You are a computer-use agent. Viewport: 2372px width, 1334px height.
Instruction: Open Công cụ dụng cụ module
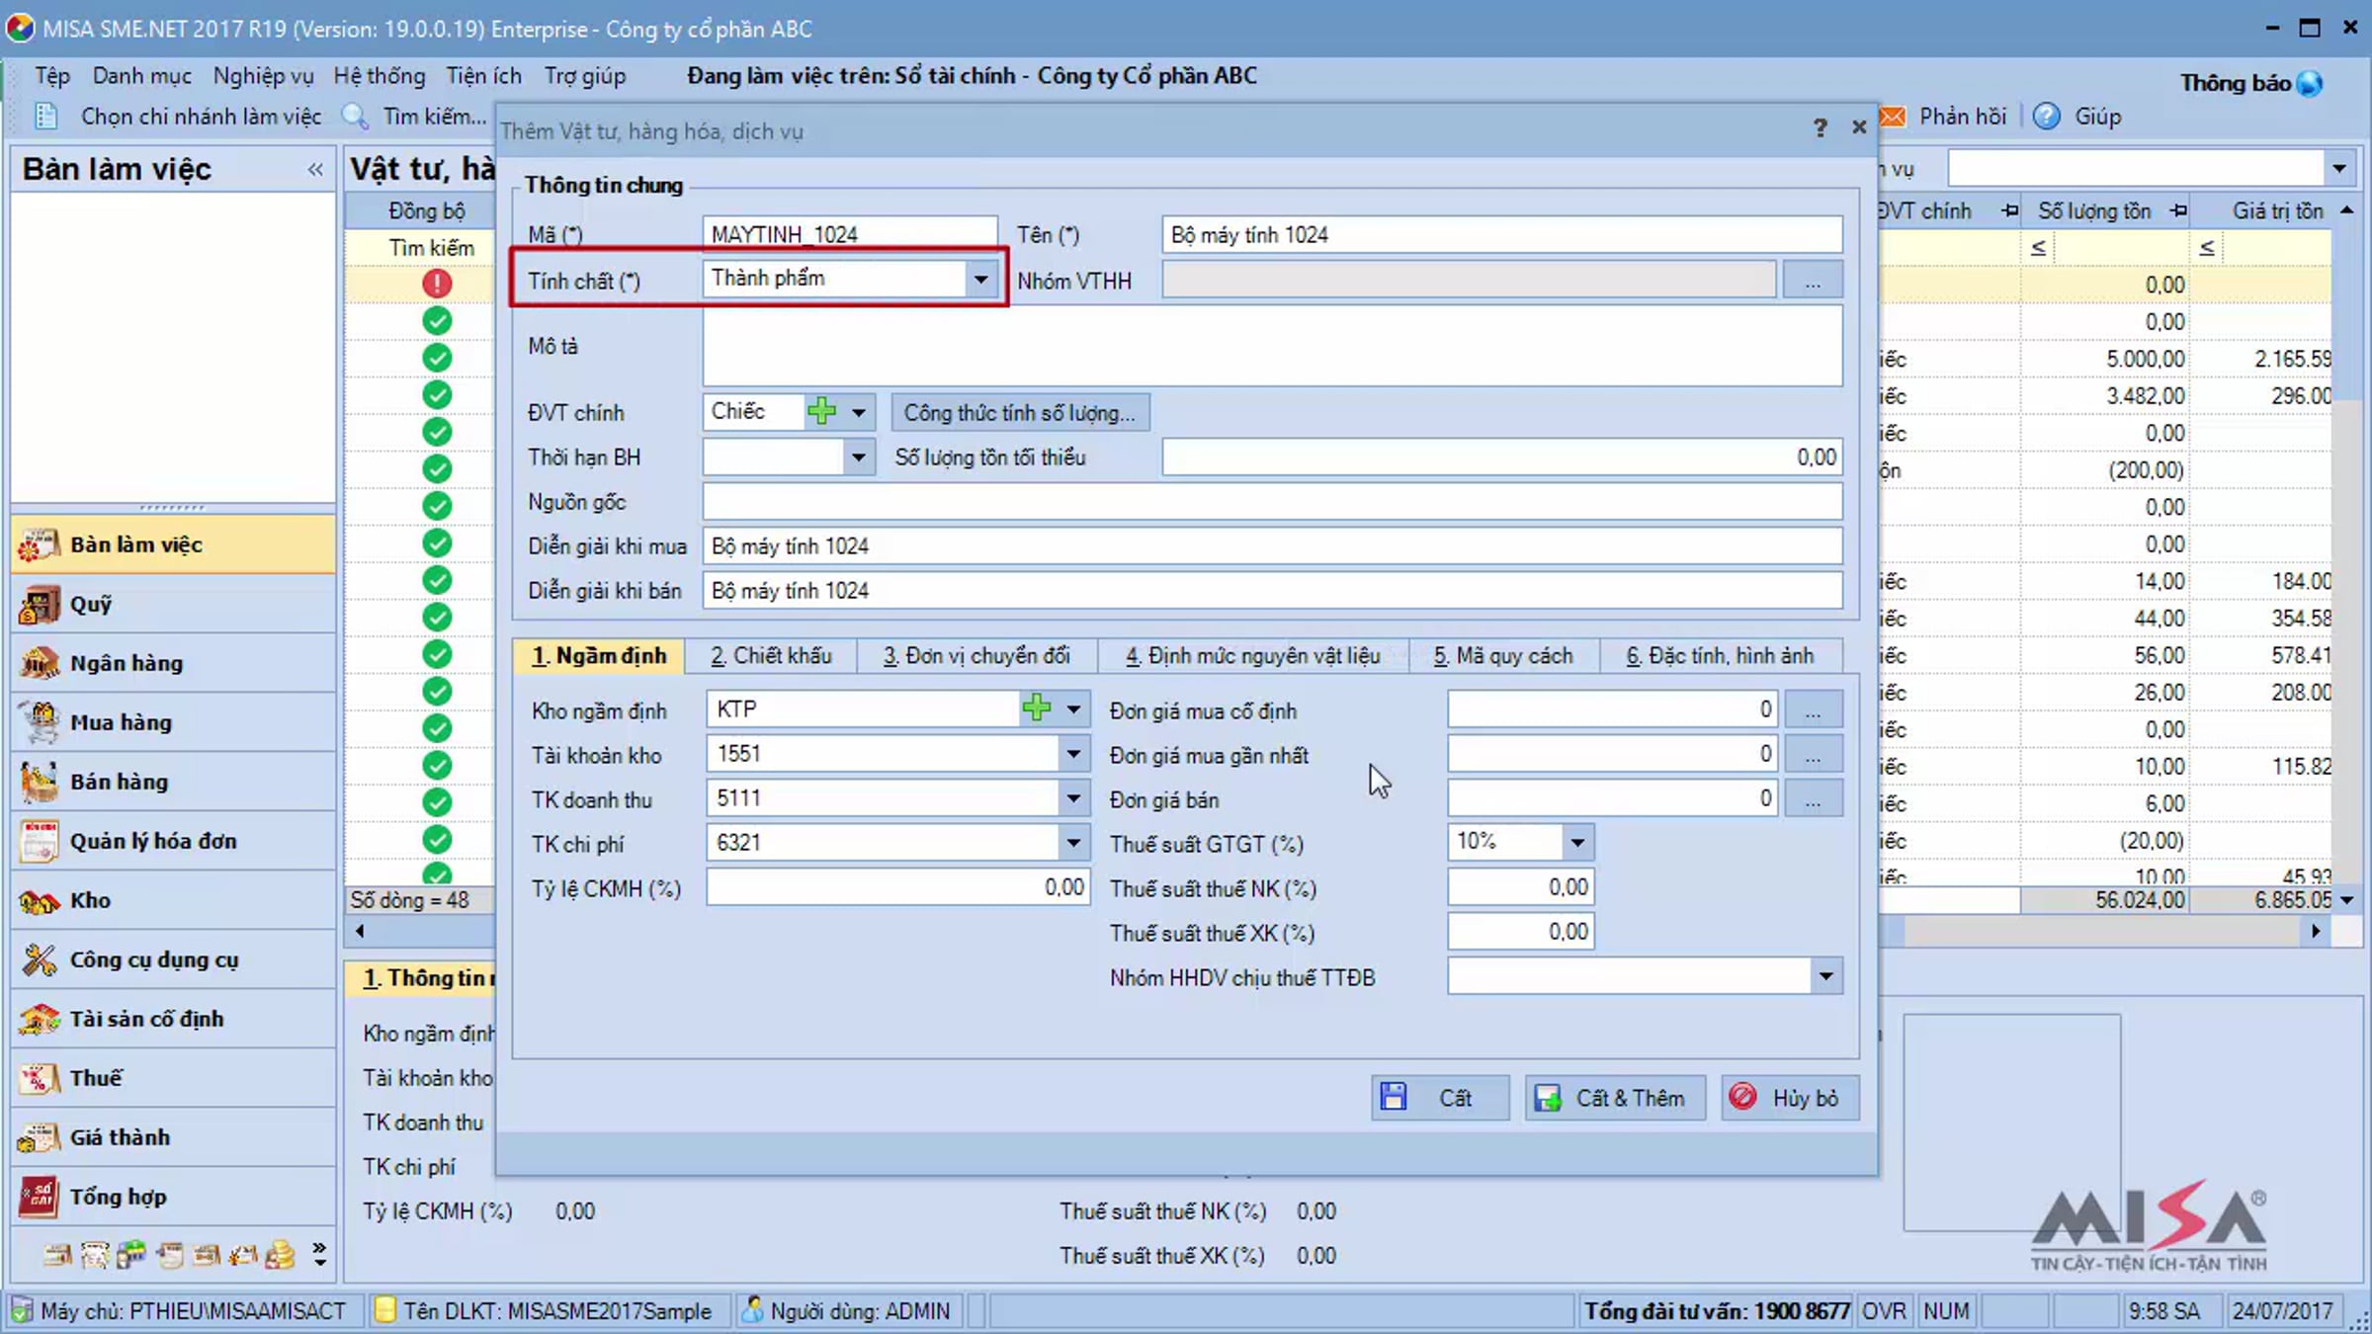pyautogui.click(x=173, y=959)
